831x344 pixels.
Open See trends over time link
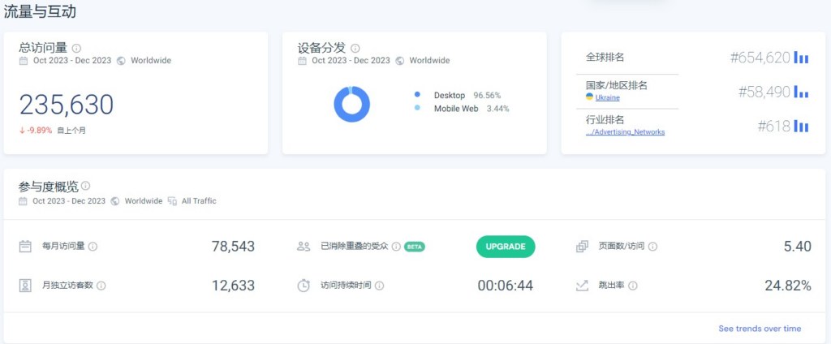point(760,329)
